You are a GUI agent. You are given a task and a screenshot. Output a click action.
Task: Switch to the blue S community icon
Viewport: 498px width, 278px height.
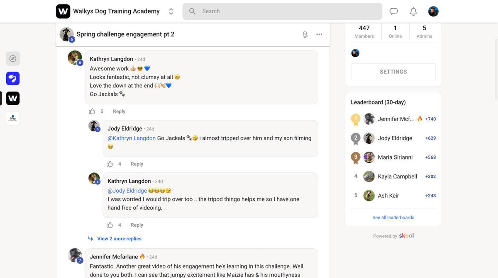13,78
